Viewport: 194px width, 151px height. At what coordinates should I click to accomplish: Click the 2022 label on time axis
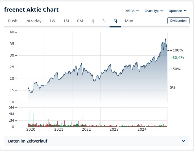pos(86,130)
